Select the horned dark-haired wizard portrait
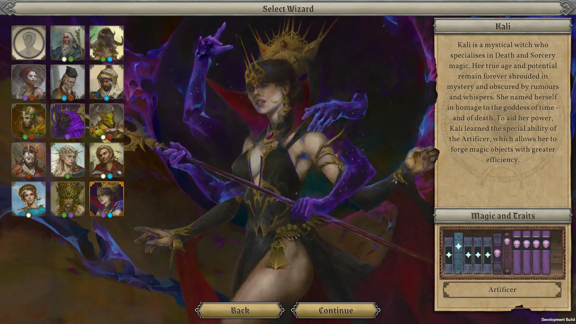 pyautogui.click(x=28, y=160)
